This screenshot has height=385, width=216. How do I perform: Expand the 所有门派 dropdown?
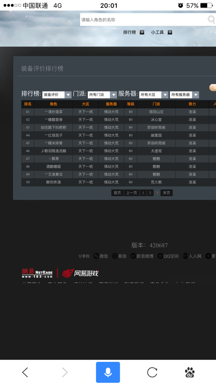coord(102,95)
